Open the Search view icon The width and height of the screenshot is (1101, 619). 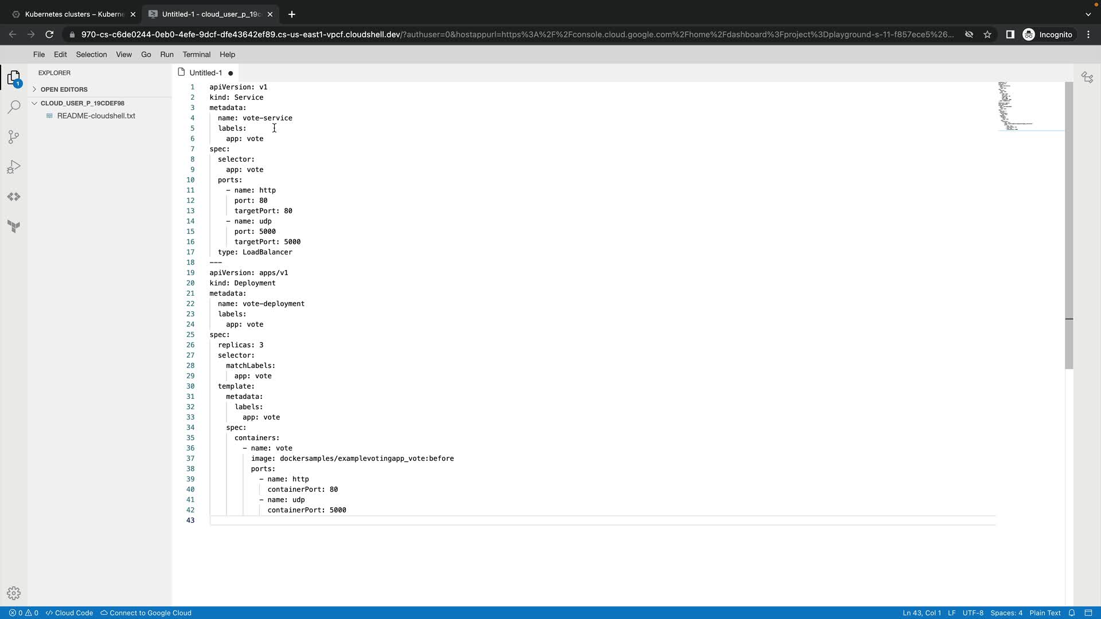[14, 107]
